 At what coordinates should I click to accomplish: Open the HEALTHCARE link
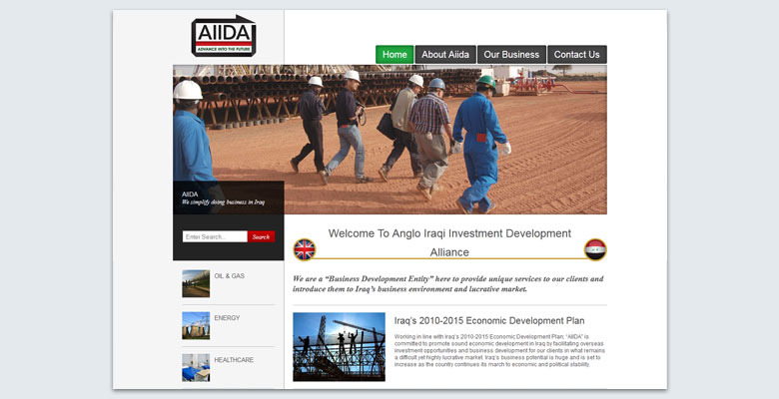click(x=234, y=360)
